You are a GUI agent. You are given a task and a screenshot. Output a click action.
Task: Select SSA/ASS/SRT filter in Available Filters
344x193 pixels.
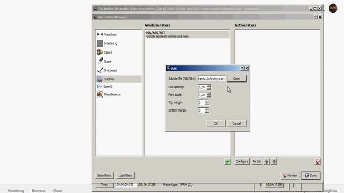(187, 34)
